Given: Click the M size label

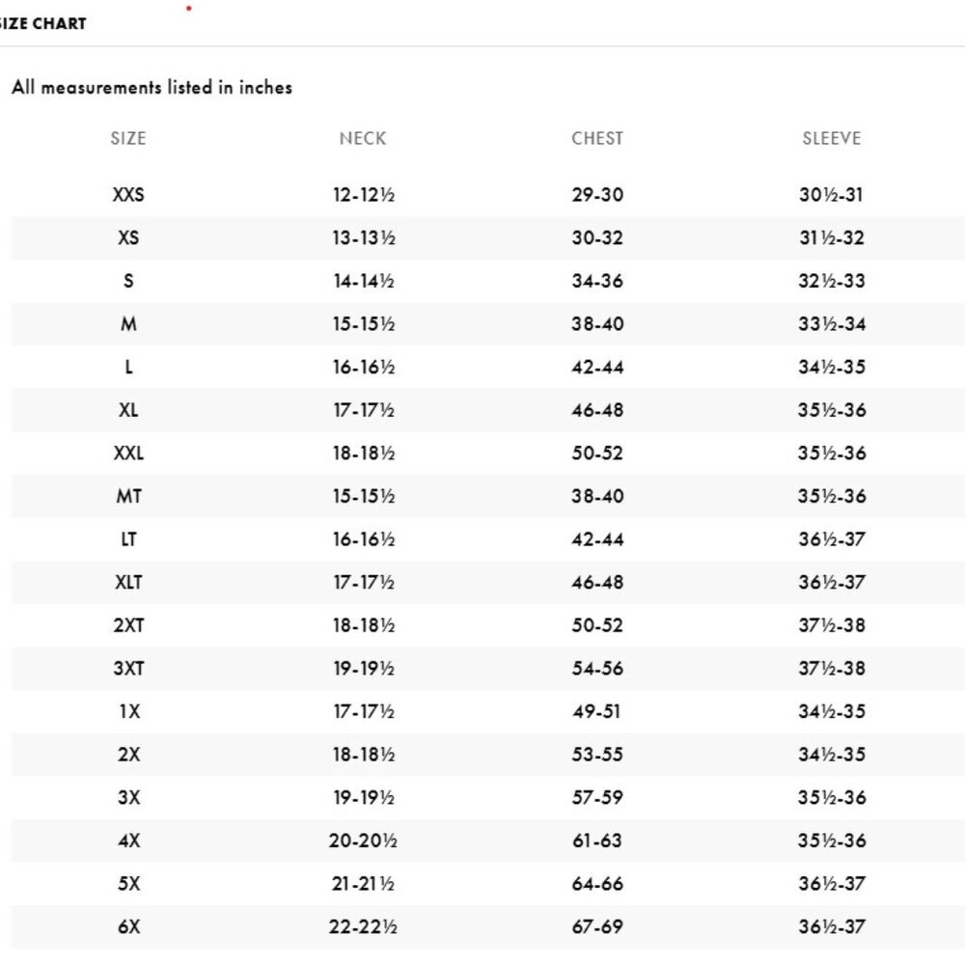Looking at the screenshot, I should (x=128, y=323).
